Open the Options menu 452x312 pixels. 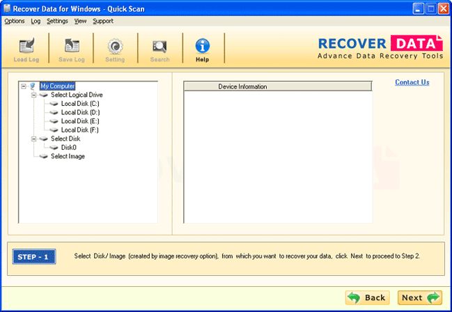(x=15, y=21)
